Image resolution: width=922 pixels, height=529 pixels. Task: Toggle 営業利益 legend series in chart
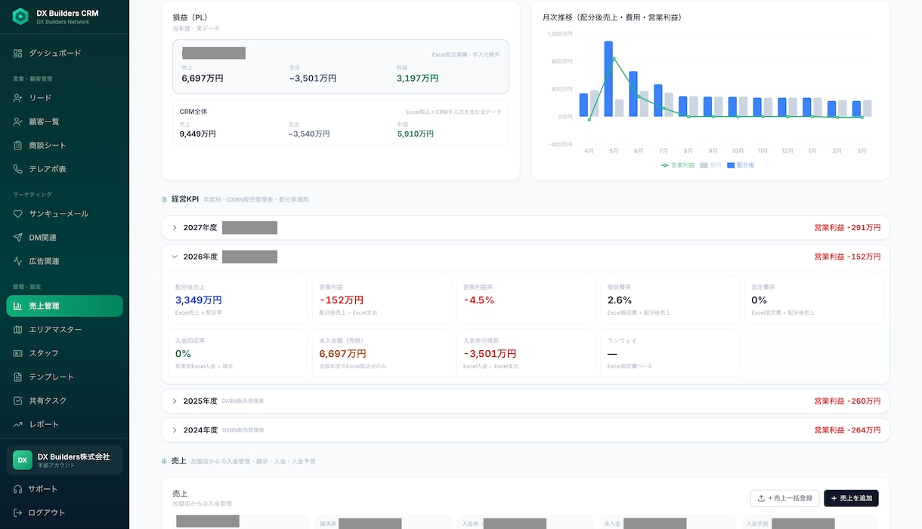click(678, 165)
